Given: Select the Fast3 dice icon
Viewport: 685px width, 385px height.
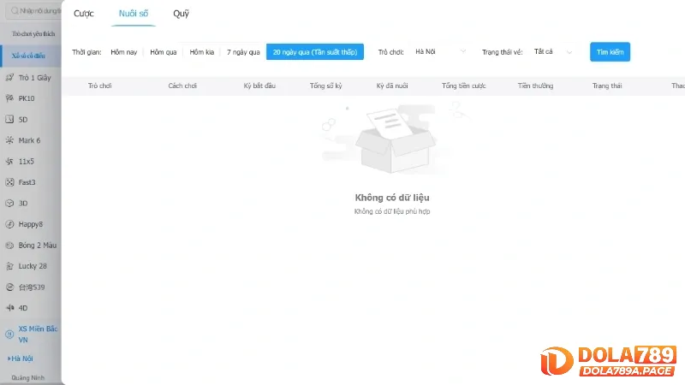Looking at the screenshot, I should coord(9,182).
